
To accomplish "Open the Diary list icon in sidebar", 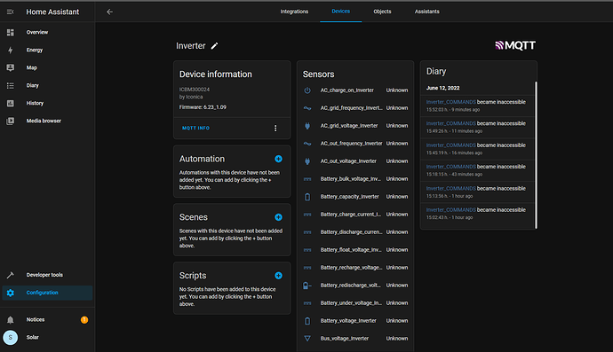I will 10,85.
